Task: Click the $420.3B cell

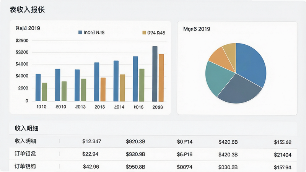Action: [x=228, y=155]
